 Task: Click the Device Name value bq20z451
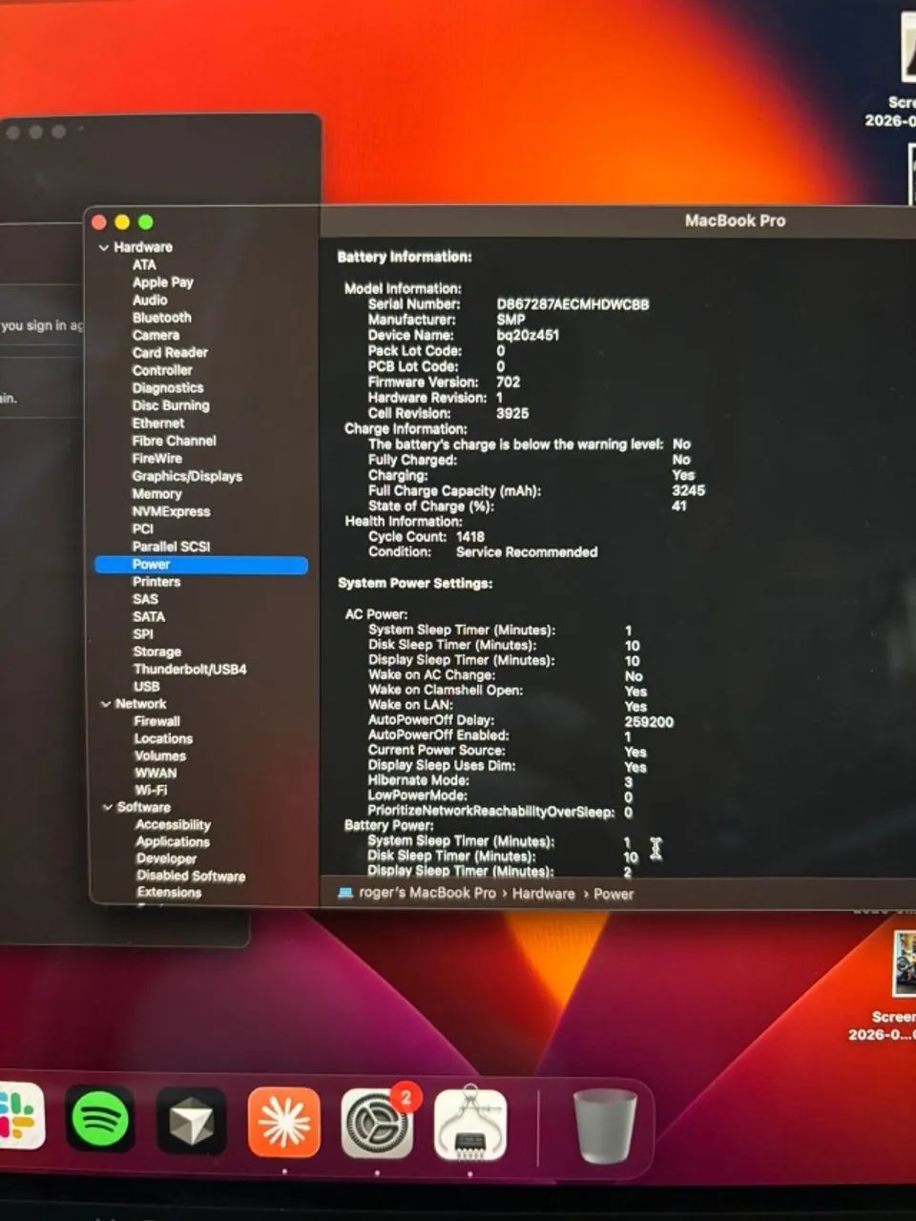(528, 335)
